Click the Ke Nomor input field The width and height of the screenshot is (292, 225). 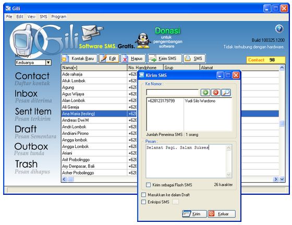[x=173, y=92]
